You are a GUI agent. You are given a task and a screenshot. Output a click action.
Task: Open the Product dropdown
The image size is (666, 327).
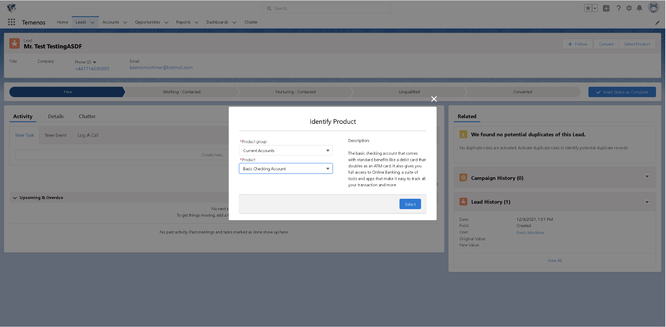(286, 169)
